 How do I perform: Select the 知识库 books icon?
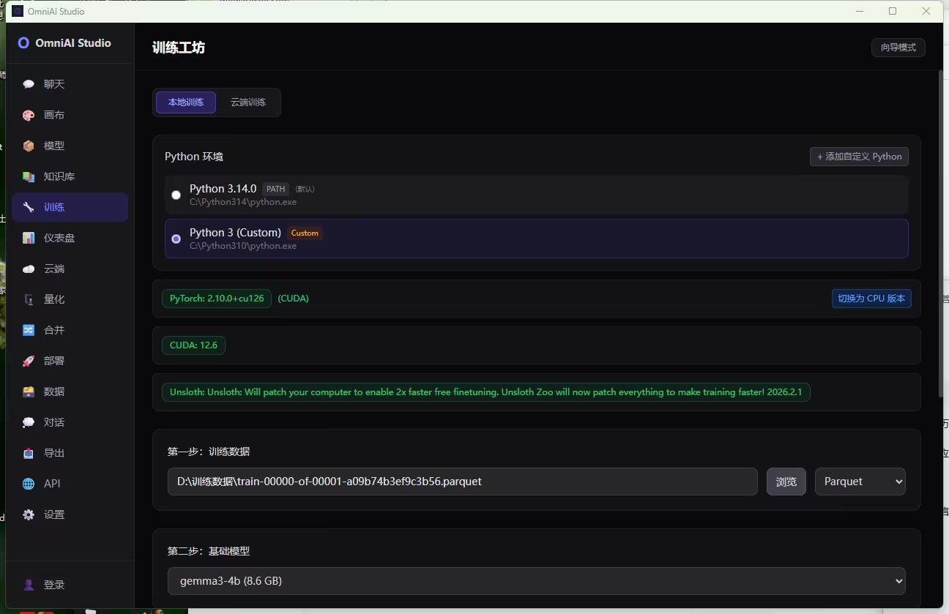click(x=29, y=176)
